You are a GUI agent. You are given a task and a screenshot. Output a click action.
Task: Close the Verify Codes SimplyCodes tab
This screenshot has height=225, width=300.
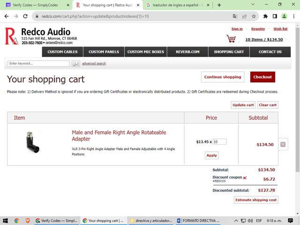[x=68, y=5]
